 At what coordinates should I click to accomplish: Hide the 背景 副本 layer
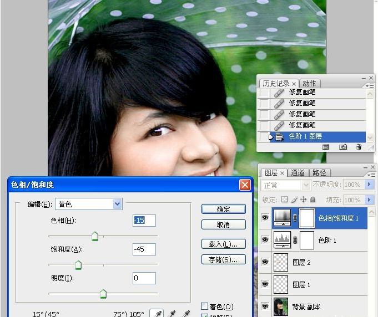(265, 306)
